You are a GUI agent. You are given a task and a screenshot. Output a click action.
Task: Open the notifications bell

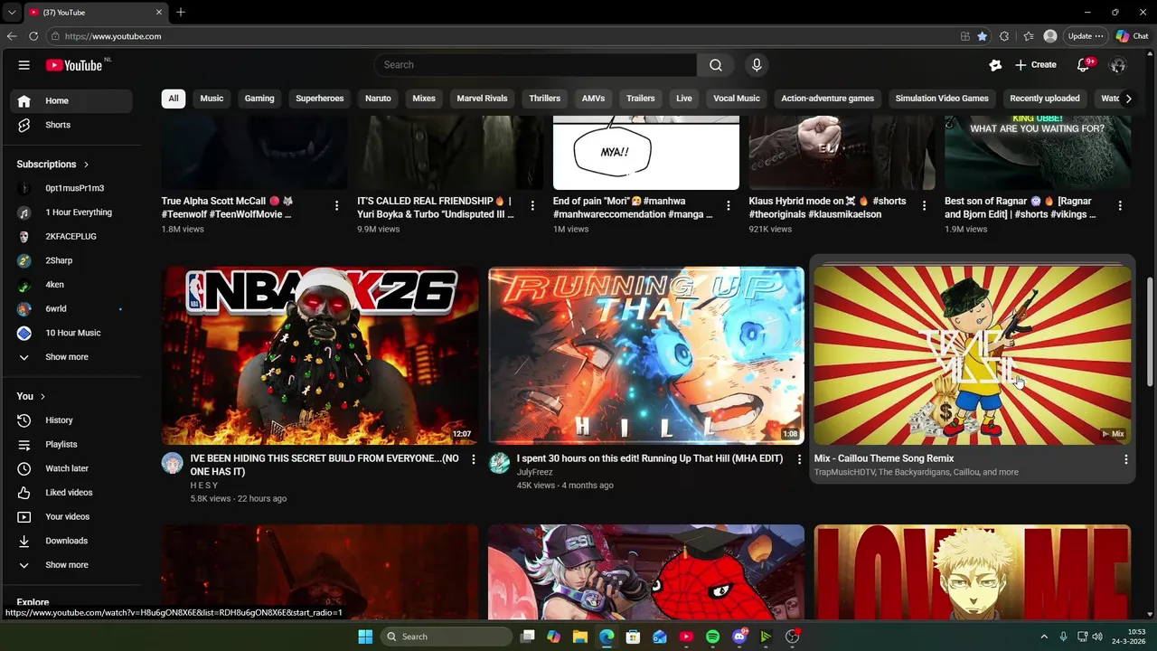click(x=1083, y=65)
